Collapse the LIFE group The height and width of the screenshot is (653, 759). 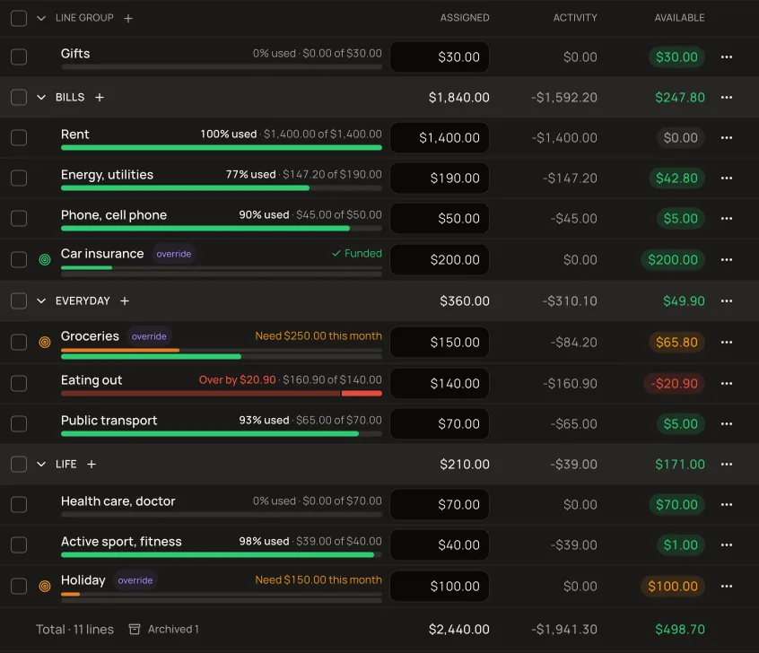tap(41, 465)
